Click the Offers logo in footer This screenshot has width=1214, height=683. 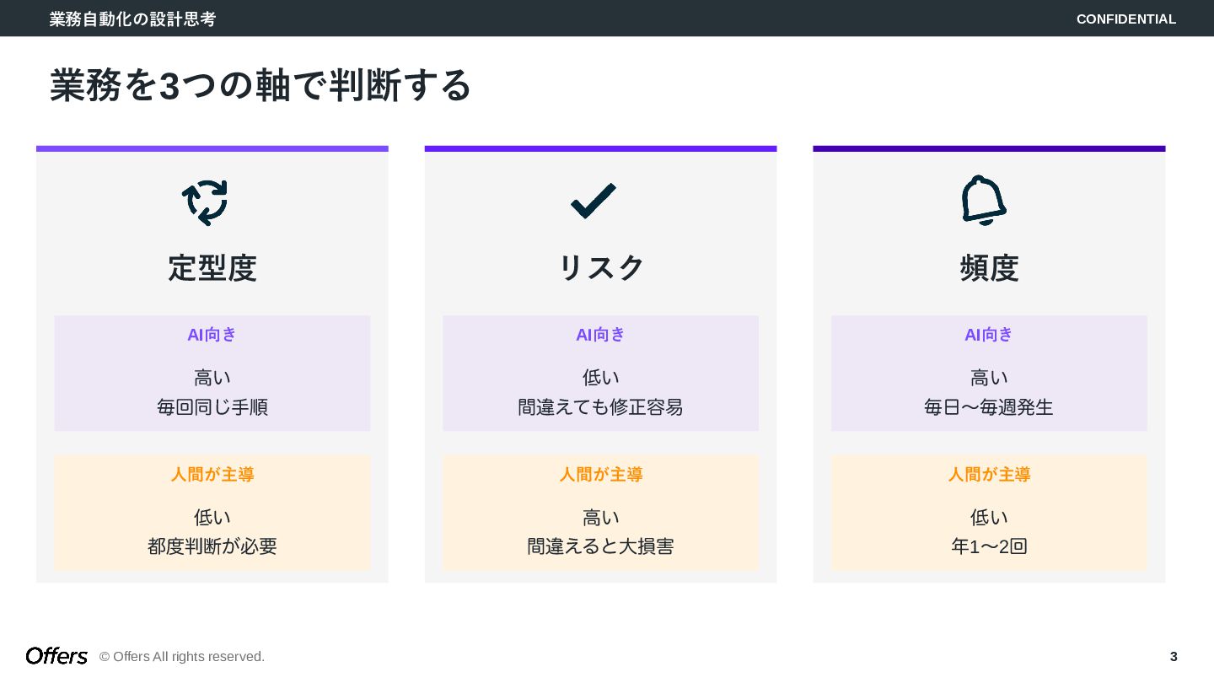pos(56,656)
